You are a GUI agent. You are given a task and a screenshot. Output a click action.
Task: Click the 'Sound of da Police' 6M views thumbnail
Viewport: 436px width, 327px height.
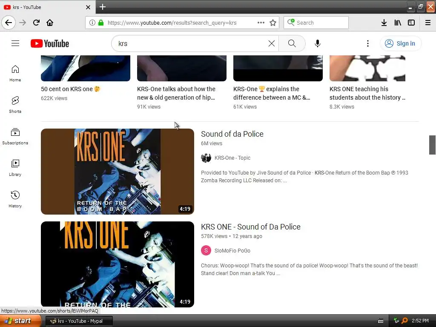point(118,171)
